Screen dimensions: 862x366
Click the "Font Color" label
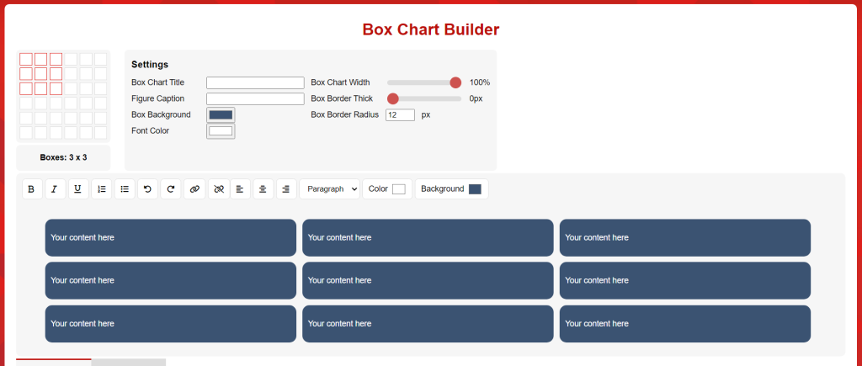point(150,130)
